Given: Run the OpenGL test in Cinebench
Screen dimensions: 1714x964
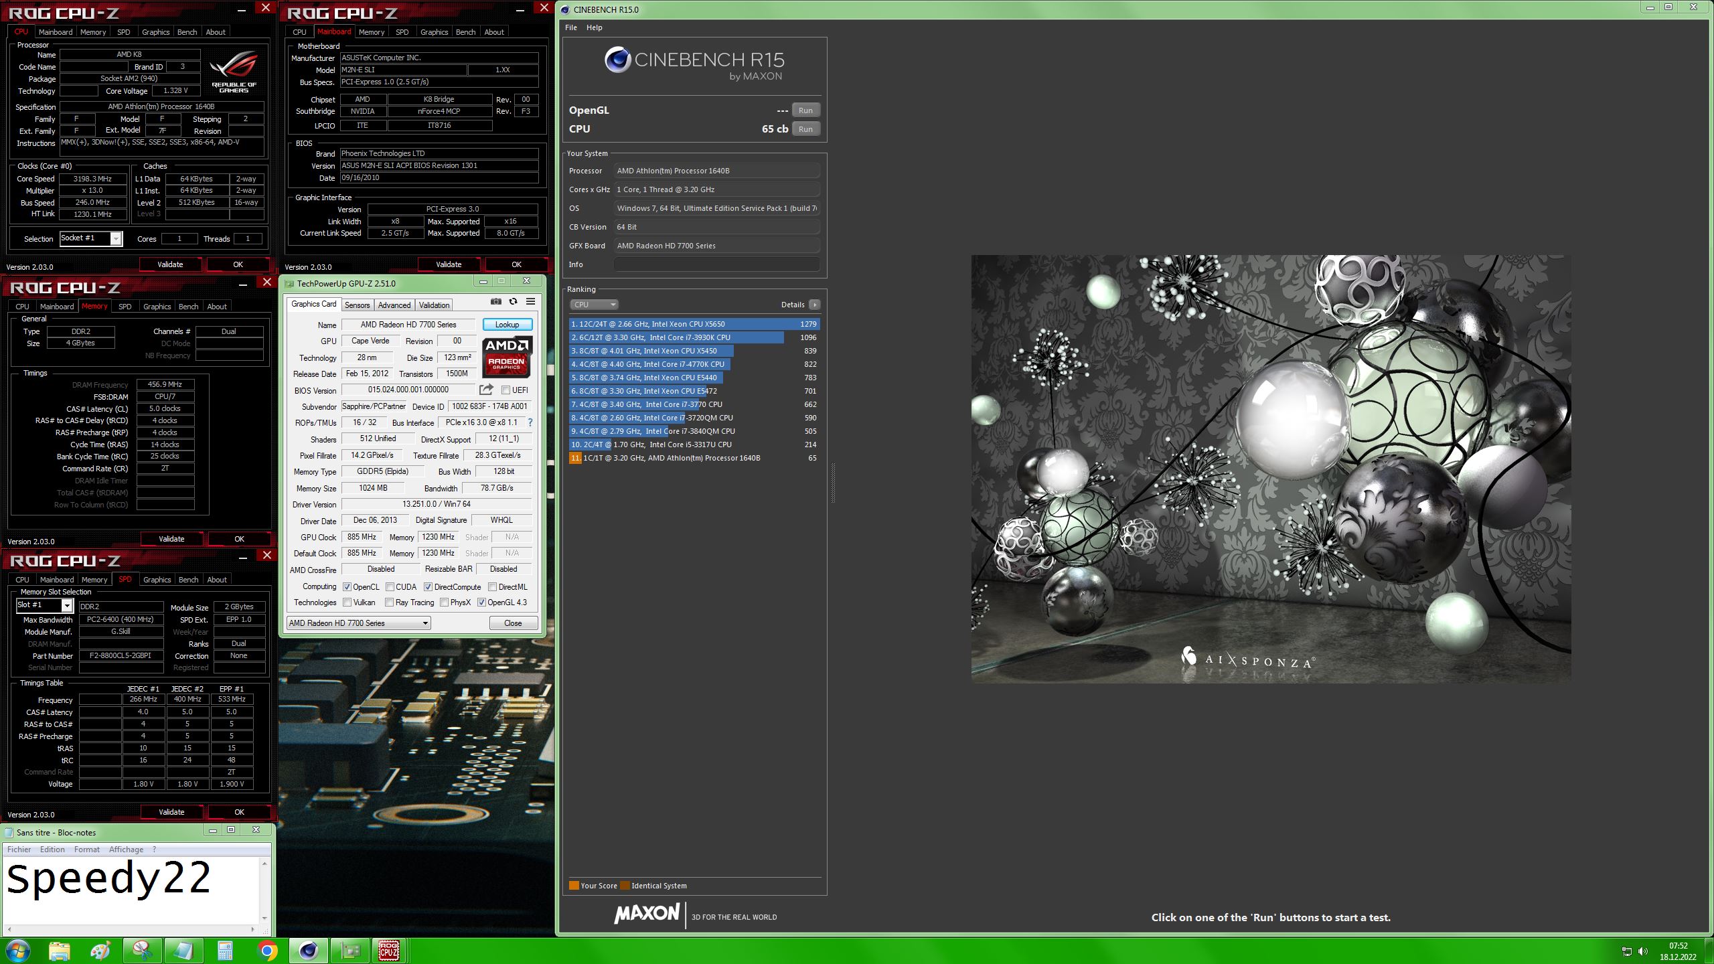Looking at the screenshot, I should 805,110.
